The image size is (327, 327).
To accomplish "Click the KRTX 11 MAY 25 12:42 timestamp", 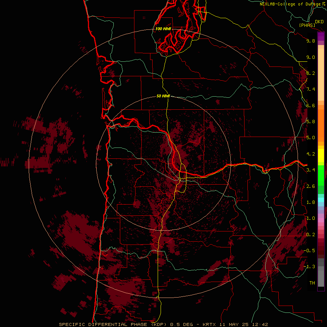I will (235, 324).
